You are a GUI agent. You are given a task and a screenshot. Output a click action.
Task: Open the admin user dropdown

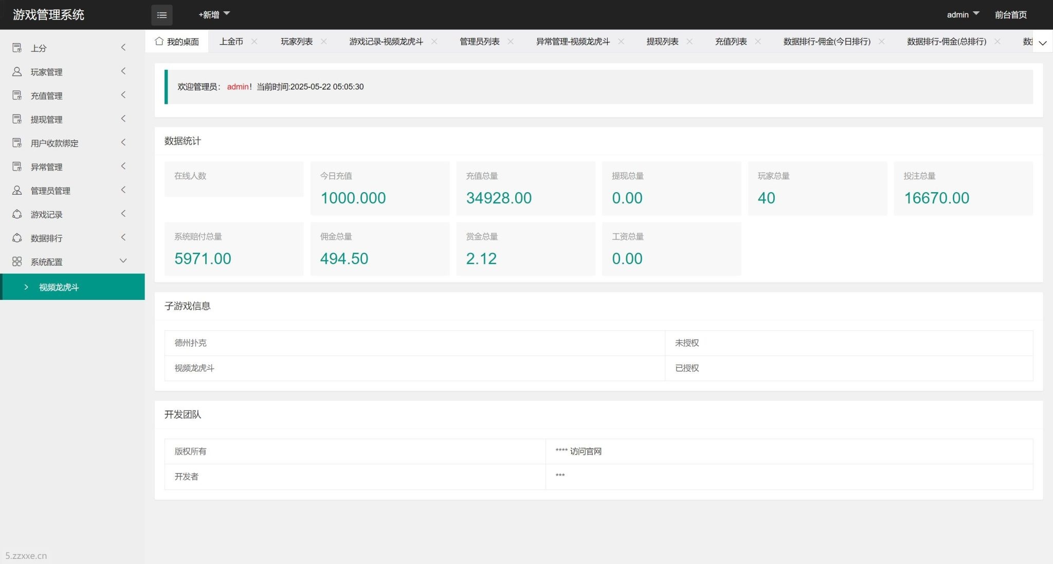click(963, 15)
